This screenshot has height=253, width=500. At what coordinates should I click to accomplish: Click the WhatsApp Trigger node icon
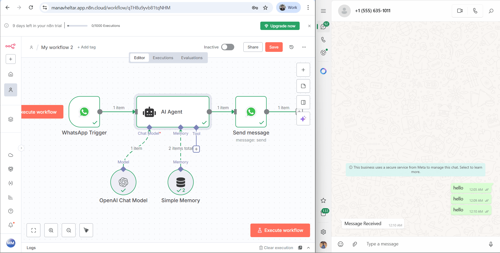click(84, 112)
